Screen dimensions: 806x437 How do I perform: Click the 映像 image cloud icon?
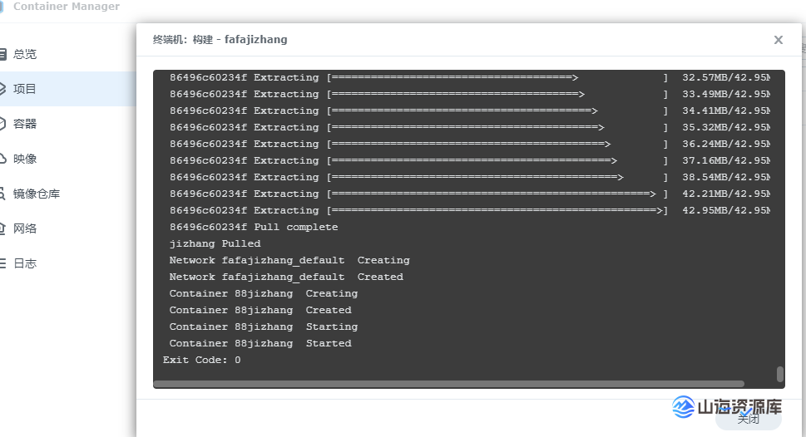(x=3, y=159)
